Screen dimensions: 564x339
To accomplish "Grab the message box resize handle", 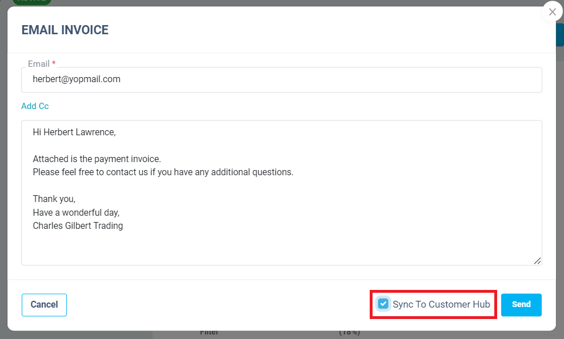I will (x=537, y=260).
